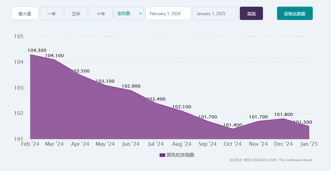
Task: Edit the February 1, 2024 start date
Action: tap(168, 14)
